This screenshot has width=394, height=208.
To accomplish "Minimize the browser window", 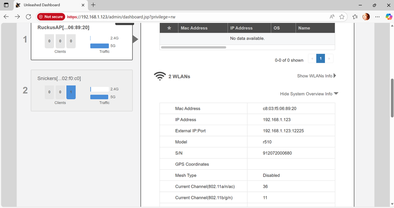I will pyautogui.click(x=360, y=5).
